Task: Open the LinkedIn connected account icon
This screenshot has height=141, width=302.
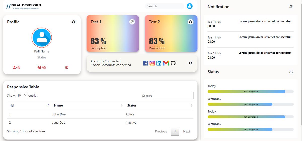Action: pos(159,63)
